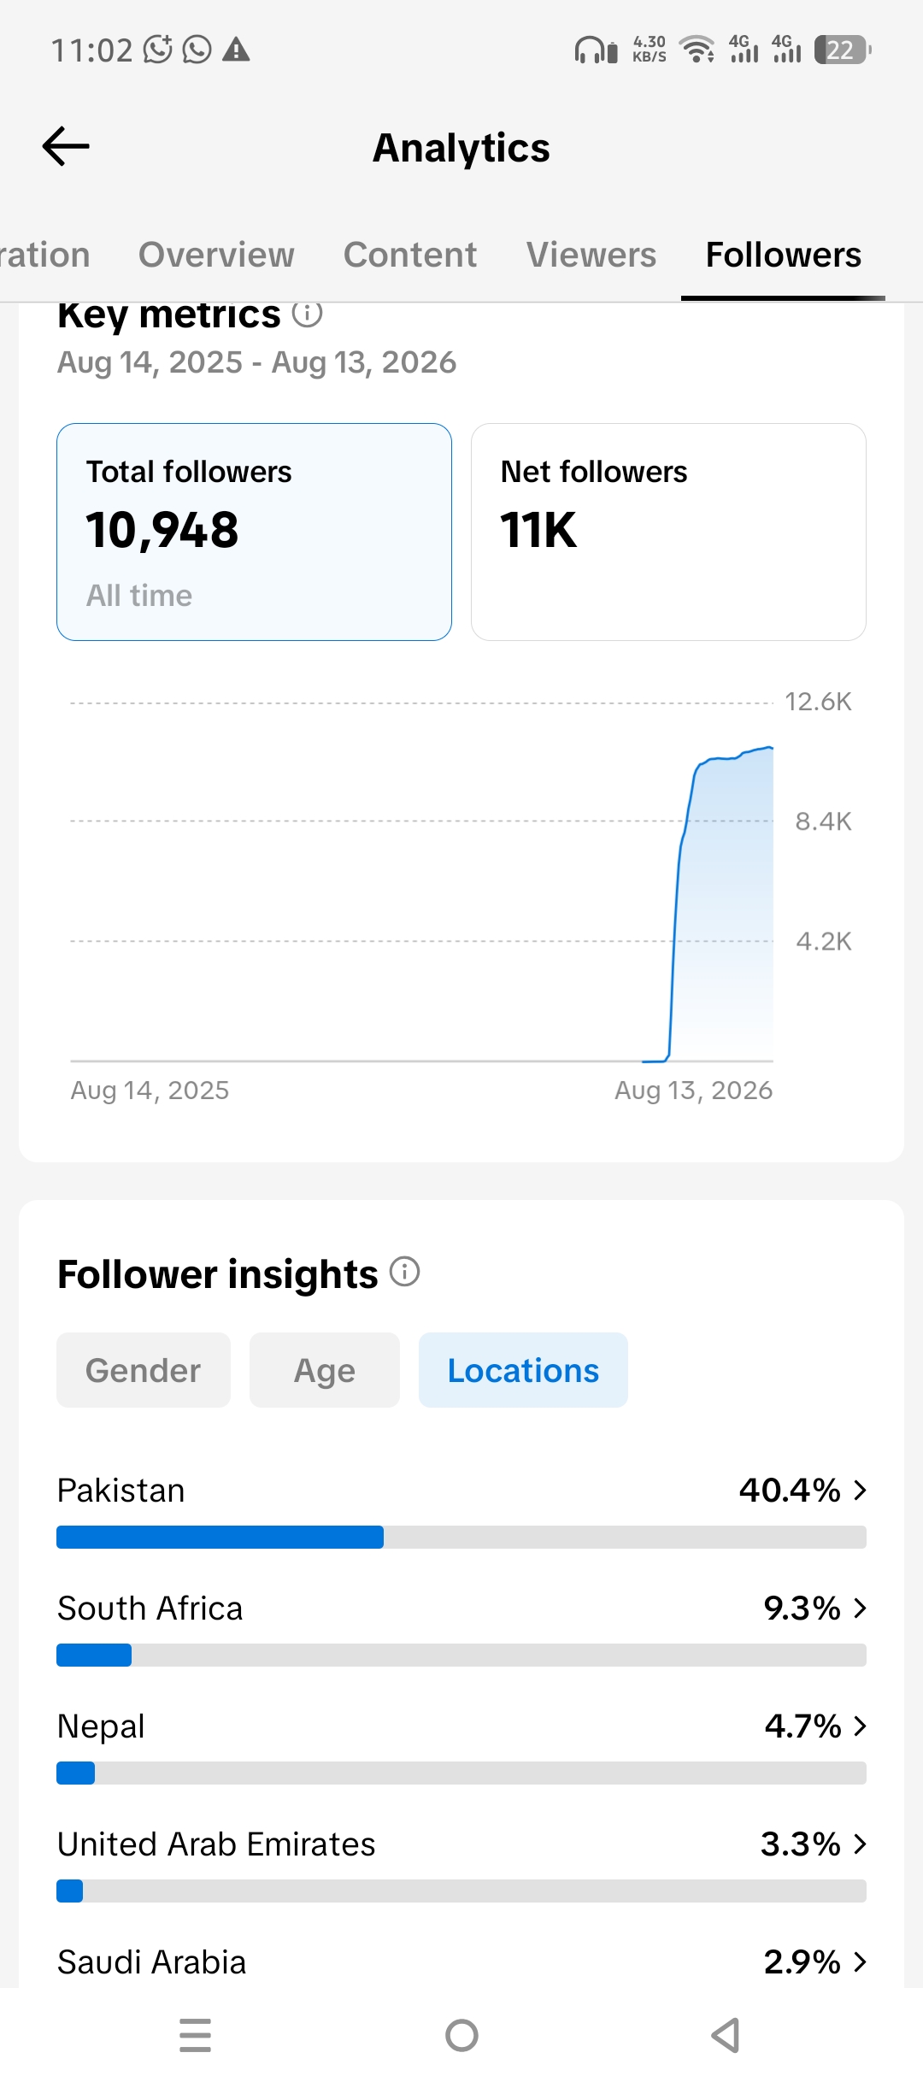Open the Follower insights info icon
Viewport: 923px width, 2082px height.
tap(405, 1272)
